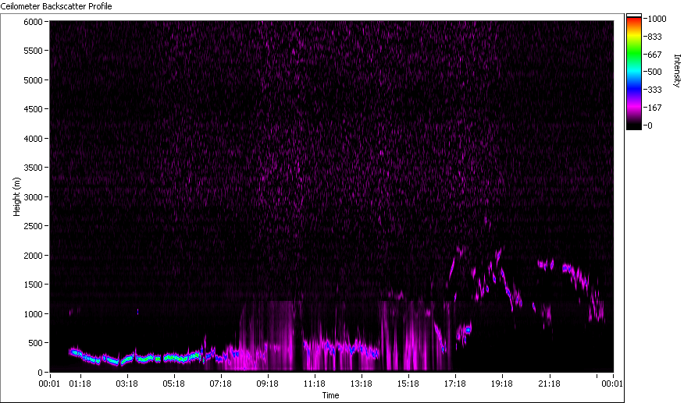
Task: Click the blue cloud blob near 17:18
Action: pyautogui.click(x=468, y=330)
